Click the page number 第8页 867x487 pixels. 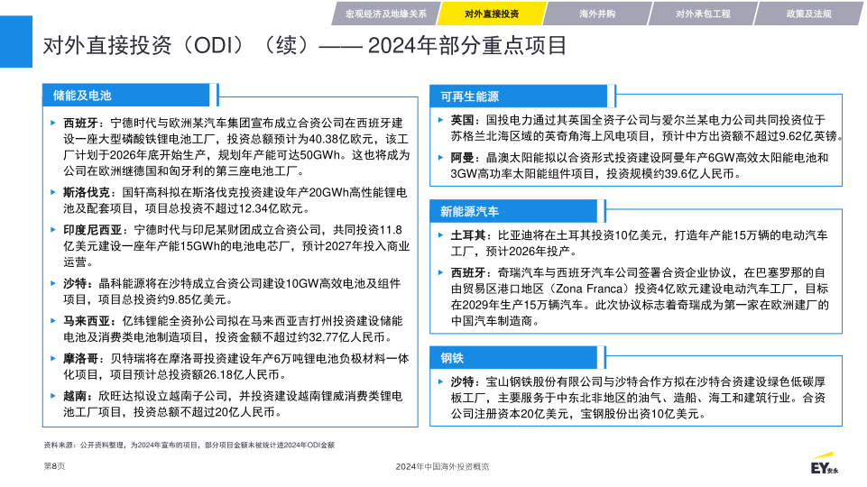tap(54, 466)
